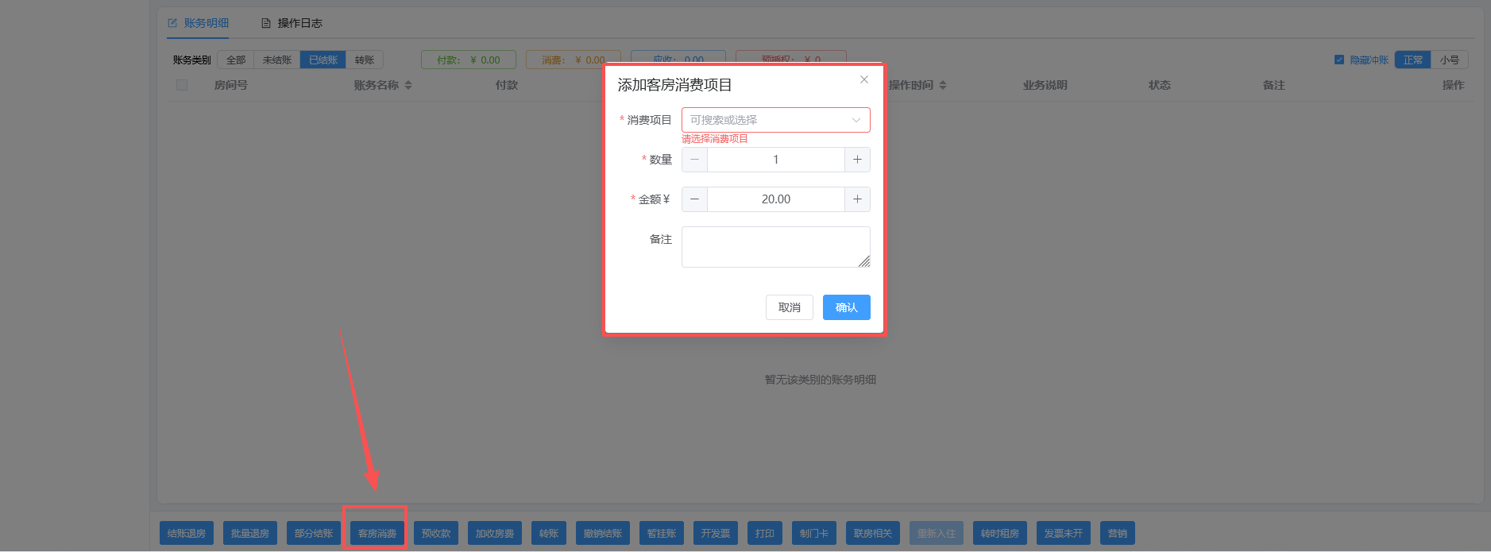
Task: Close the 添加客房消费项目 dialog
Action: click(864, 79)
